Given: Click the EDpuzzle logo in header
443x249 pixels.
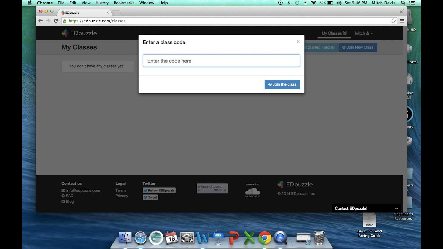Looking at the screenshot, I should pyautogui.click(x=79, y=33).
